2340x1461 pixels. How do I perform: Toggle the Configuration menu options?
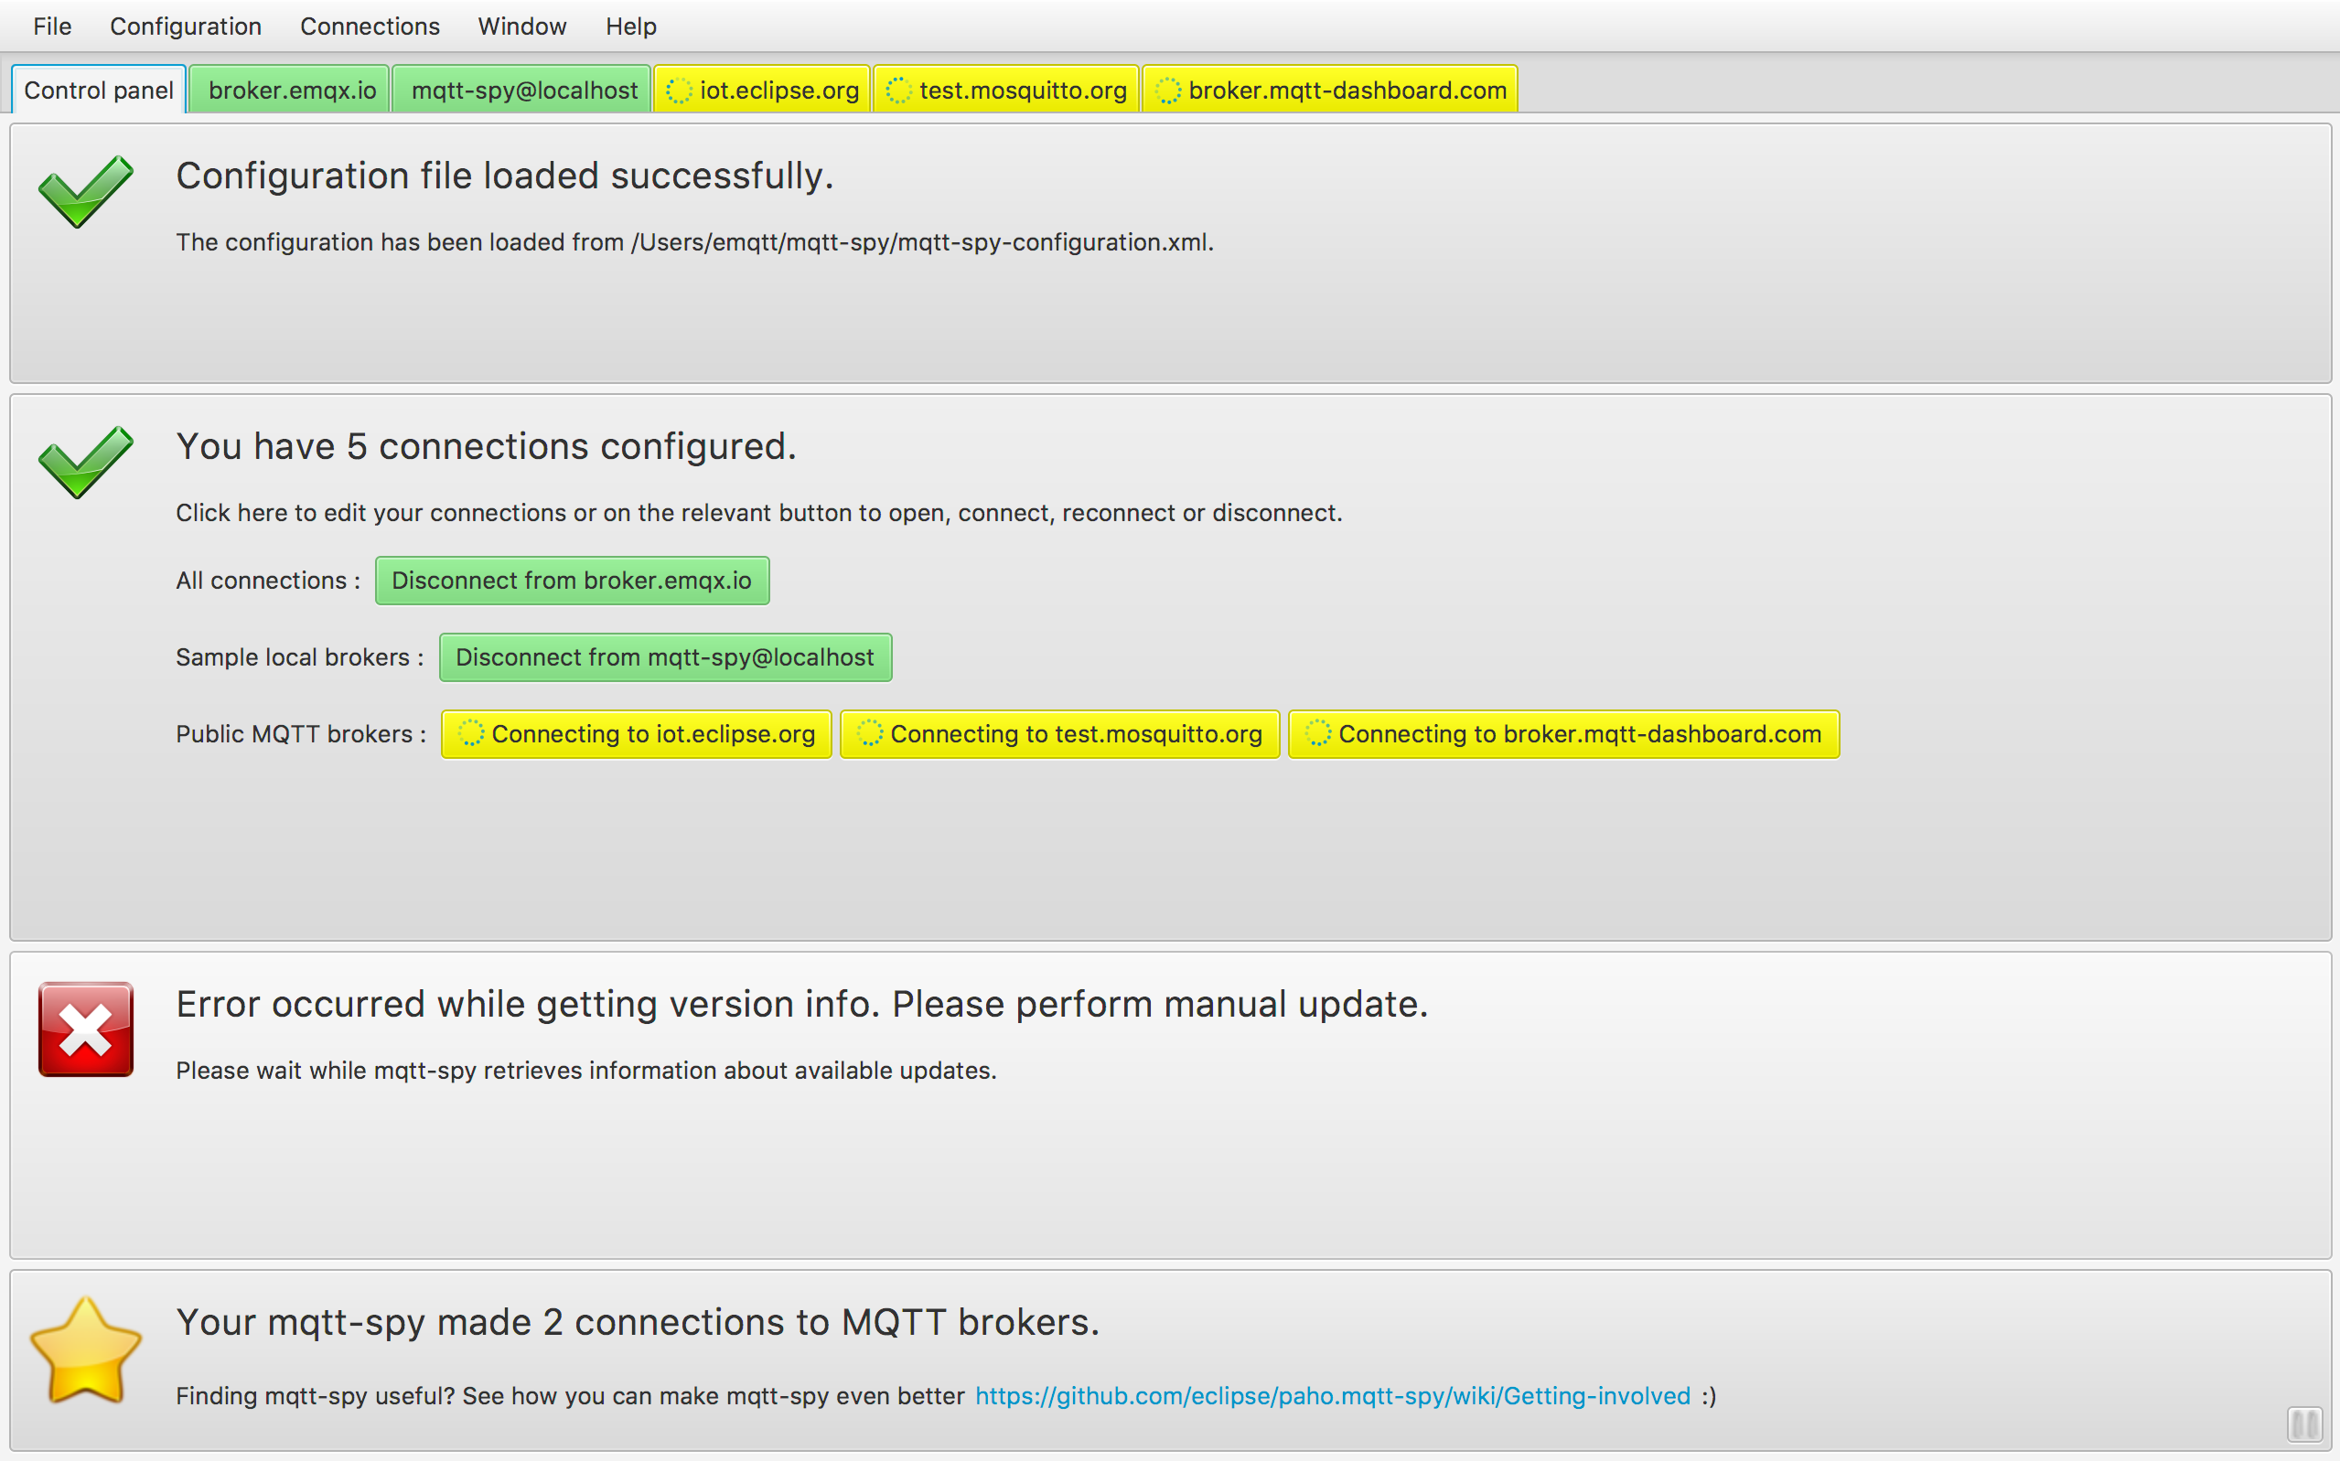tap(184, 26)
